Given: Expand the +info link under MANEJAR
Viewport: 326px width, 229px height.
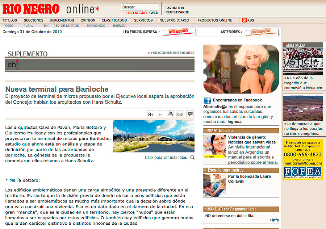Looking at the screenshot, I should [274, 220].
